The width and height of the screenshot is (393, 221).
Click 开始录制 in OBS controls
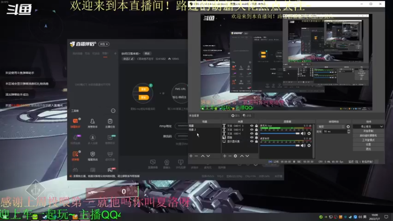(x=368, y=131)
